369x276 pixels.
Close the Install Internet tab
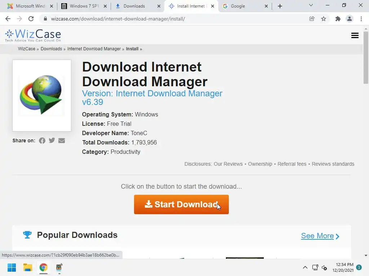(213, 6)
